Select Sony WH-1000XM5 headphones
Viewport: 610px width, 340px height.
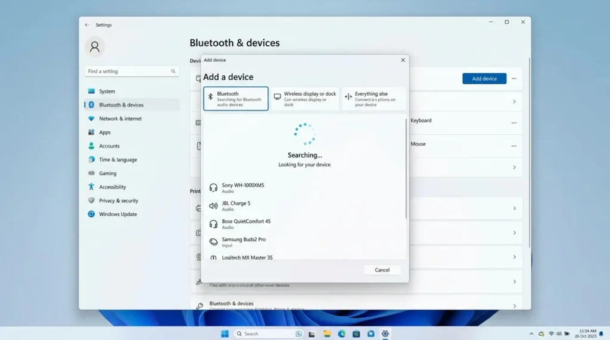306,188
